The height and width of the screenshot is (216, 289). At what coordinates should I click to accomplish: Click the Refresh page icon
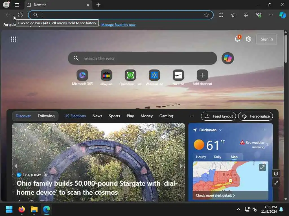tap(20, 15)
